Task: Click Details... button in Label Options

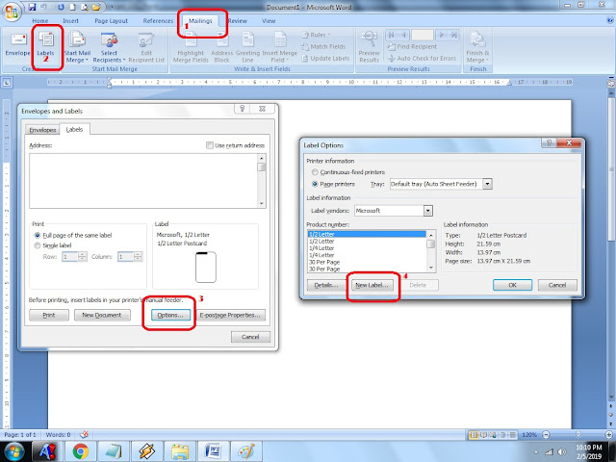Action: (325, 285)
